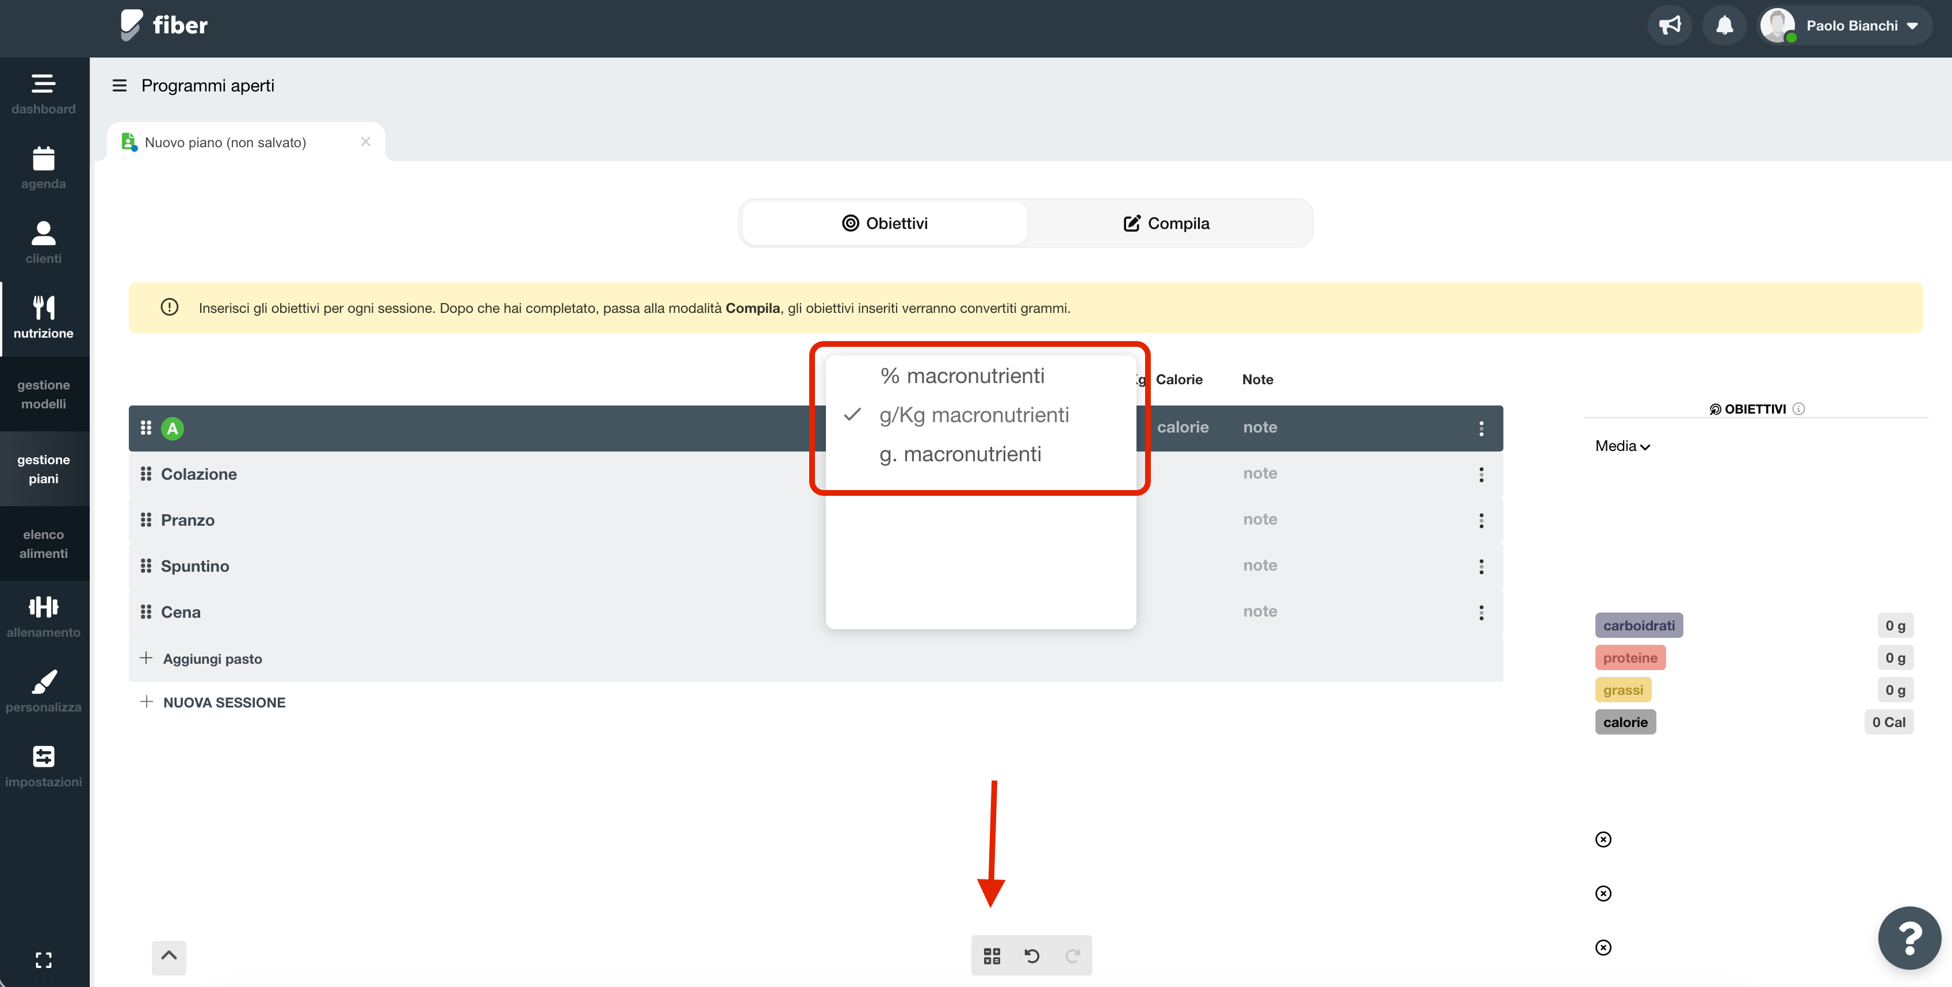Open impostazioni settings section
Viewport: 1952px width, 987px height.
(43, 767)
